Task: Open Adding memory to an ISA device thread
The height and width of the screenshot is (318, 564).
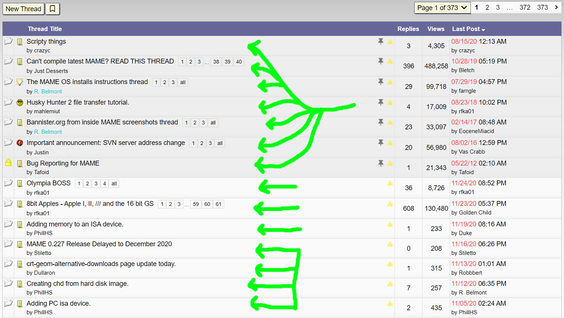Action: 75,224
